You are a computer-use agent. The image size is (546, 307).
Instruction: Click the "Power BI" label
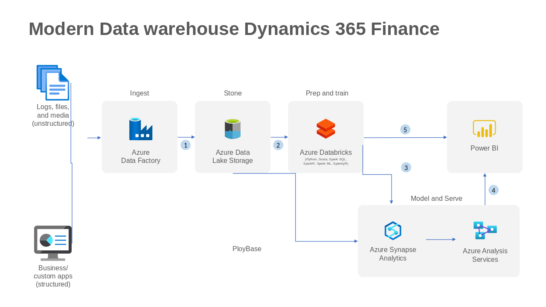[484, 148]
